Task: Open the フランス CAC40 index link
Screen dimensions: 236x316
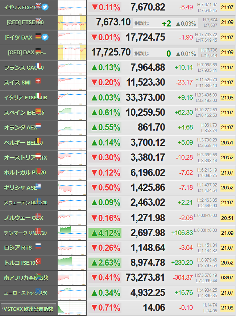Action: point(24,68)
